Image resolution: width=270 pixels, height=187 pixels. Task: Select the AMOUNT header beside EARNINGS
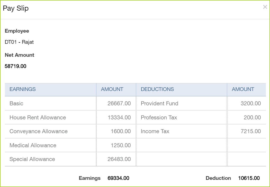point(112,89)
